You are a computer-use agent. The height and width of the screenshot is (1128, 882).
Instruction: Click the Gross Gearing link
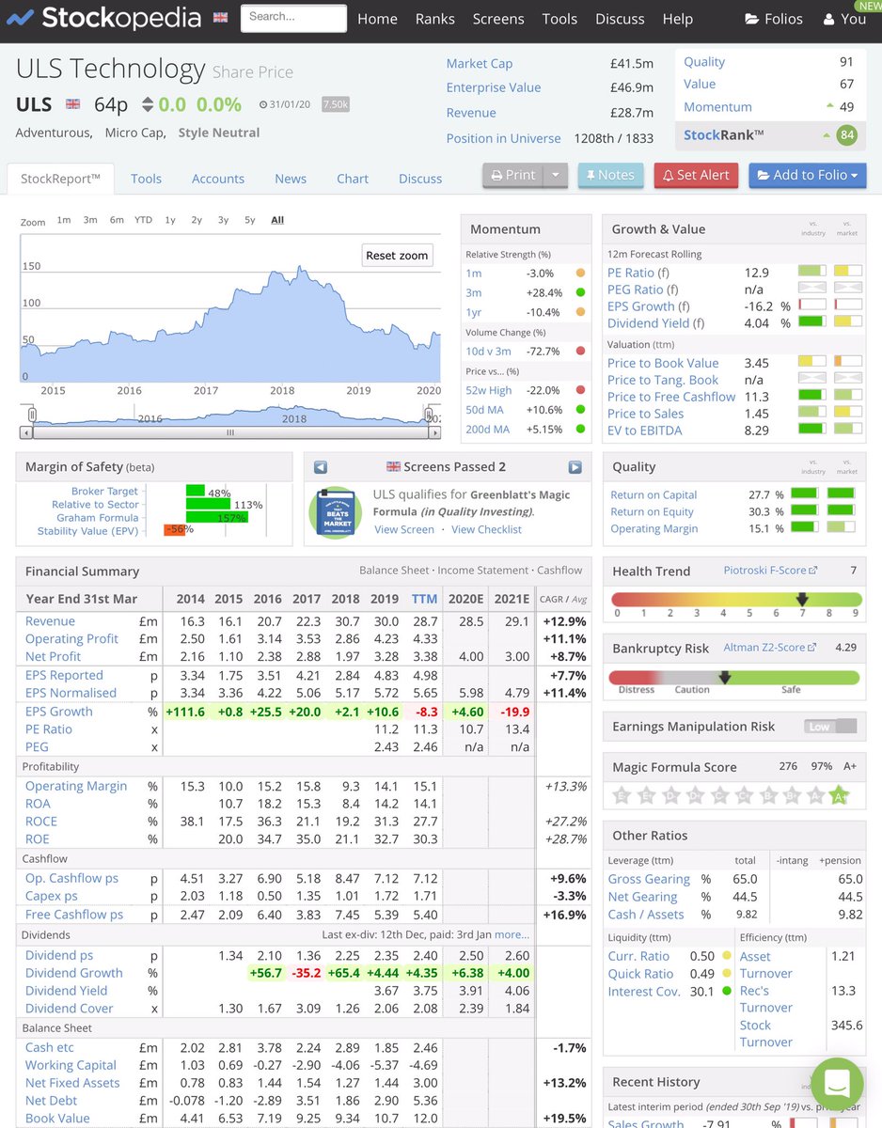coord(649,879)
